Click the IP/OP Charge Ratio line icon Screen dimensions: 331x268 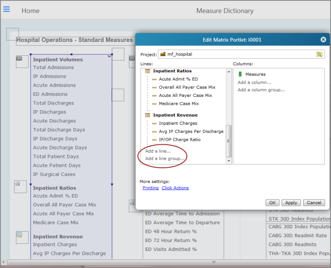[x=154, y=140]
